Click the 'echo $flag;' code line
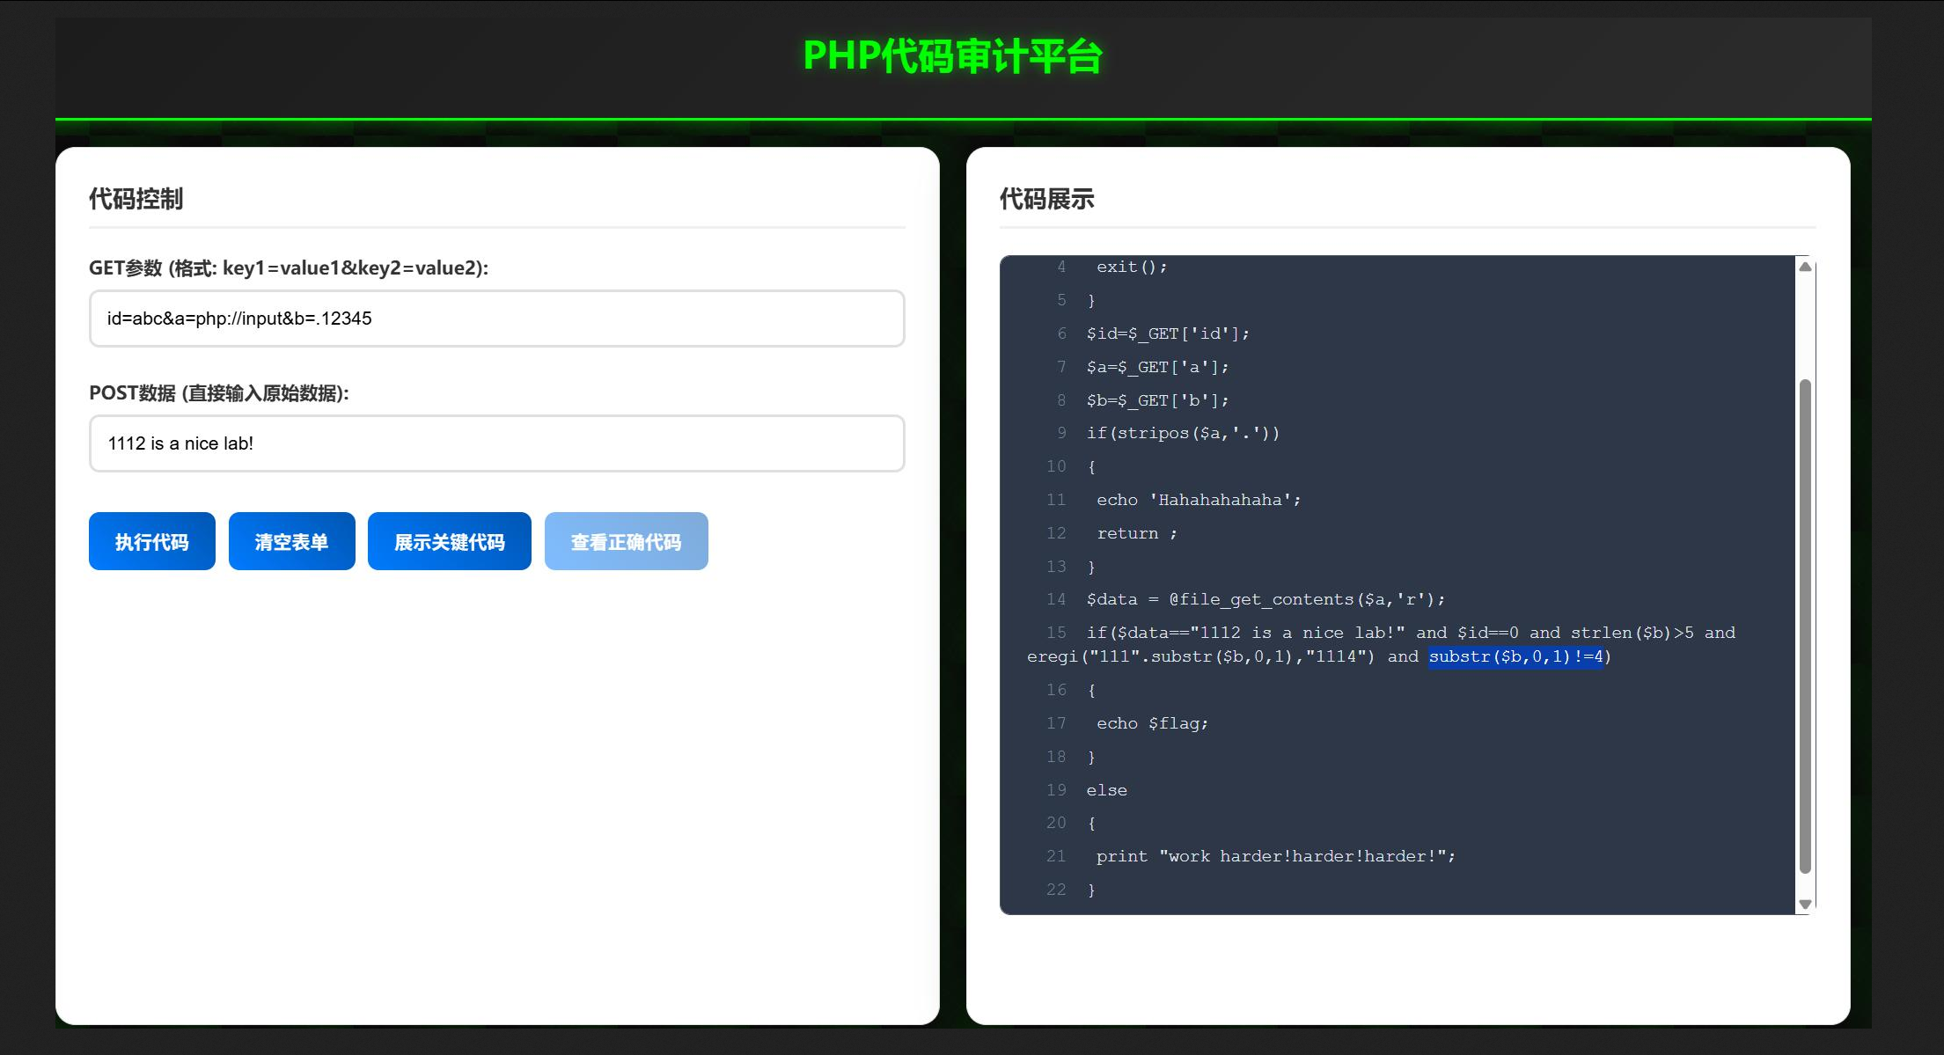 pos(1152,723)
